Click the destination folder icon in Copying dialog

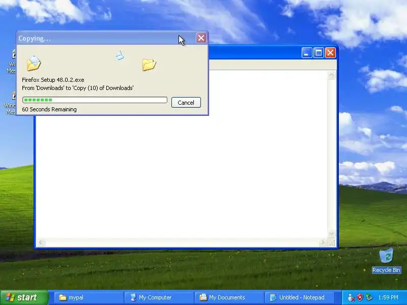(x=149, y=65)
